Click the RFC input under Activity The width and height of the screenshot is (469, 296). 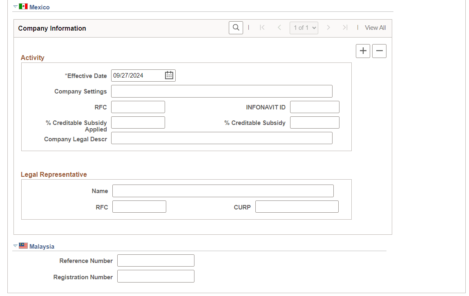click(138, 107)
